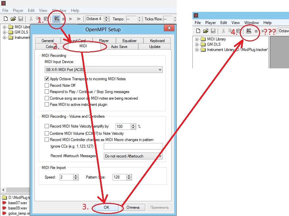The width and height of the screenshot is (289, 216).
Task: Click OpenMPT app icon in right title bar
Action: pos(196,15)
